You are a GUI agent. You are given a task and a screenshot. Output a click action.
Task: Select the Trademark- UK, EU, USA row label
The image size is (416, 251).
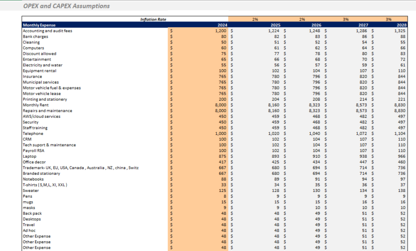coord(81,168)
